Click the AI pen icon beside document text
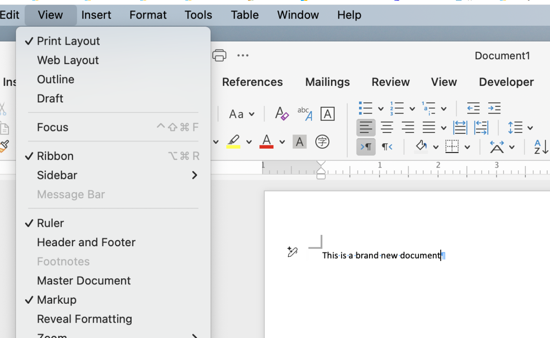The width and height of the screenshot is (550, 338). pyautogui.click(x=292, y=252)
